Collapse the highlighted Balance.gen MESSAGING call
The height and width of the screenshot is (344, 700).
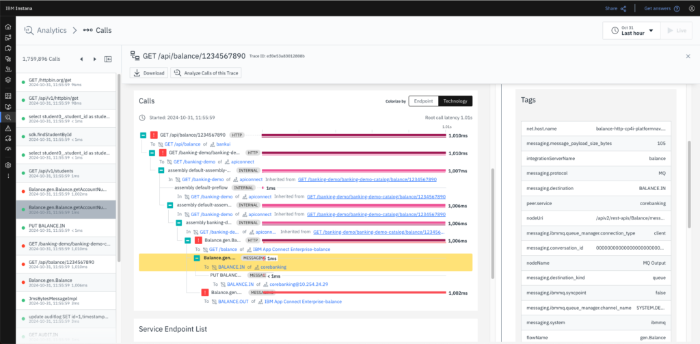pyautogui.click(x=197, y=258)
